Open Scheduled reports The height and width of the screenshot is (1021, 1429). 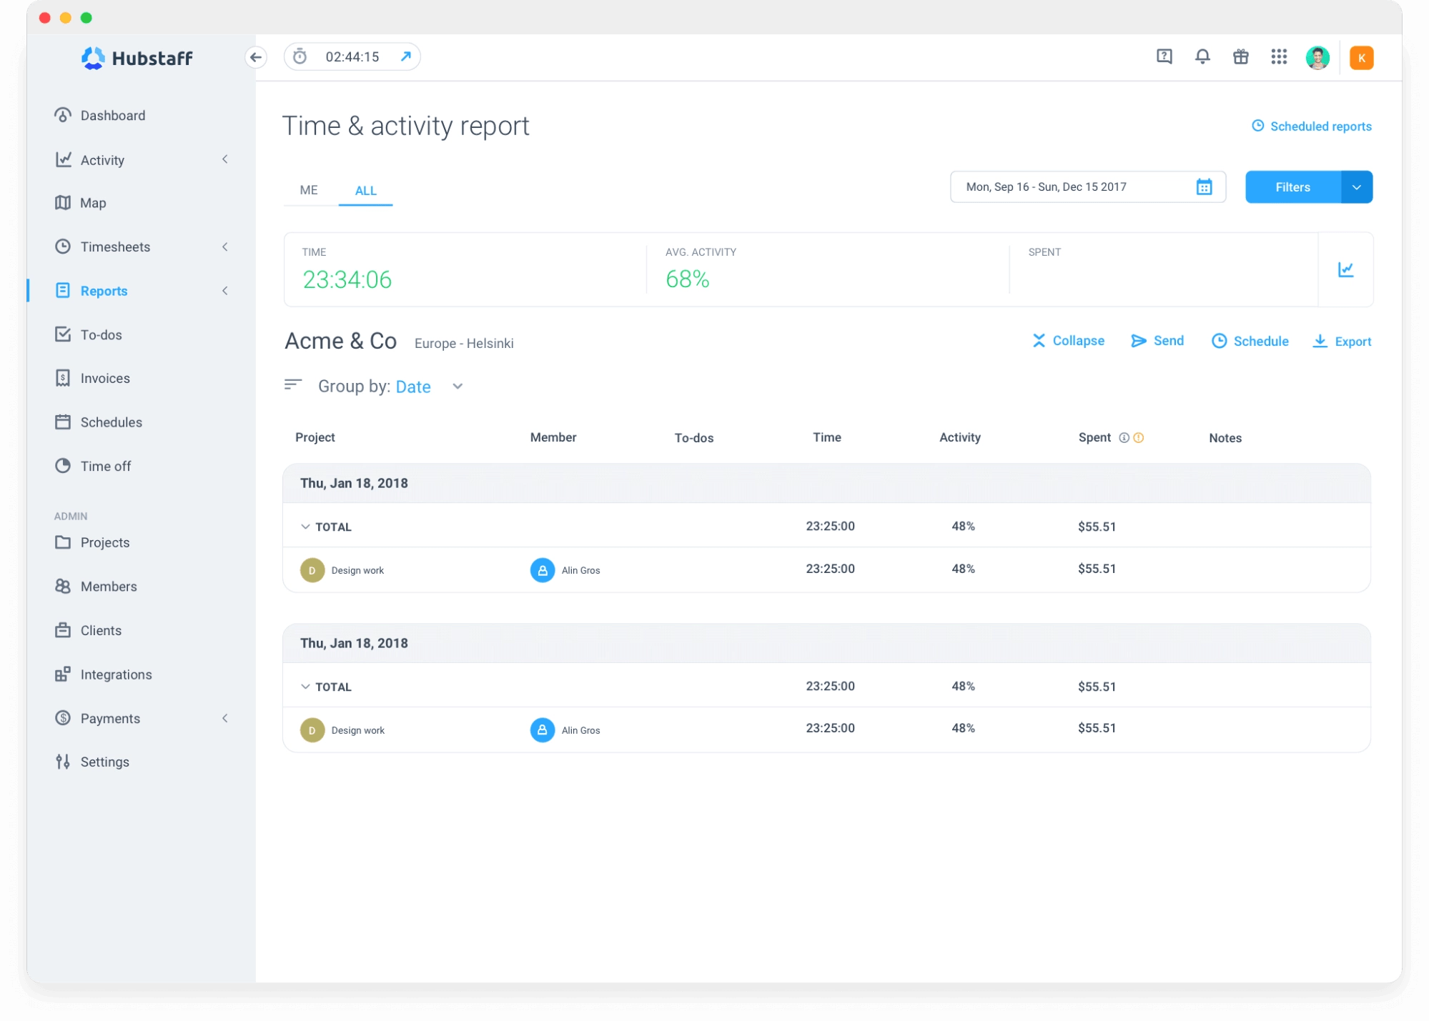pos(1320,126)
